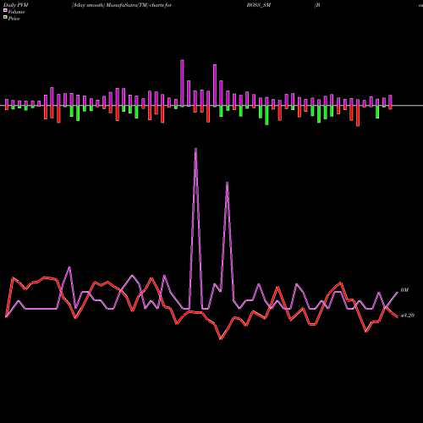The width and height of the screenshot is (423, 423).
Task: Click the MunafaSutra(TM) charts for text
Action: [139, 5]
